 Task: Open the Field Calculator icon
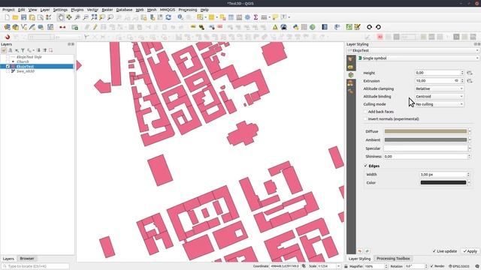click(x=239, y=17)
